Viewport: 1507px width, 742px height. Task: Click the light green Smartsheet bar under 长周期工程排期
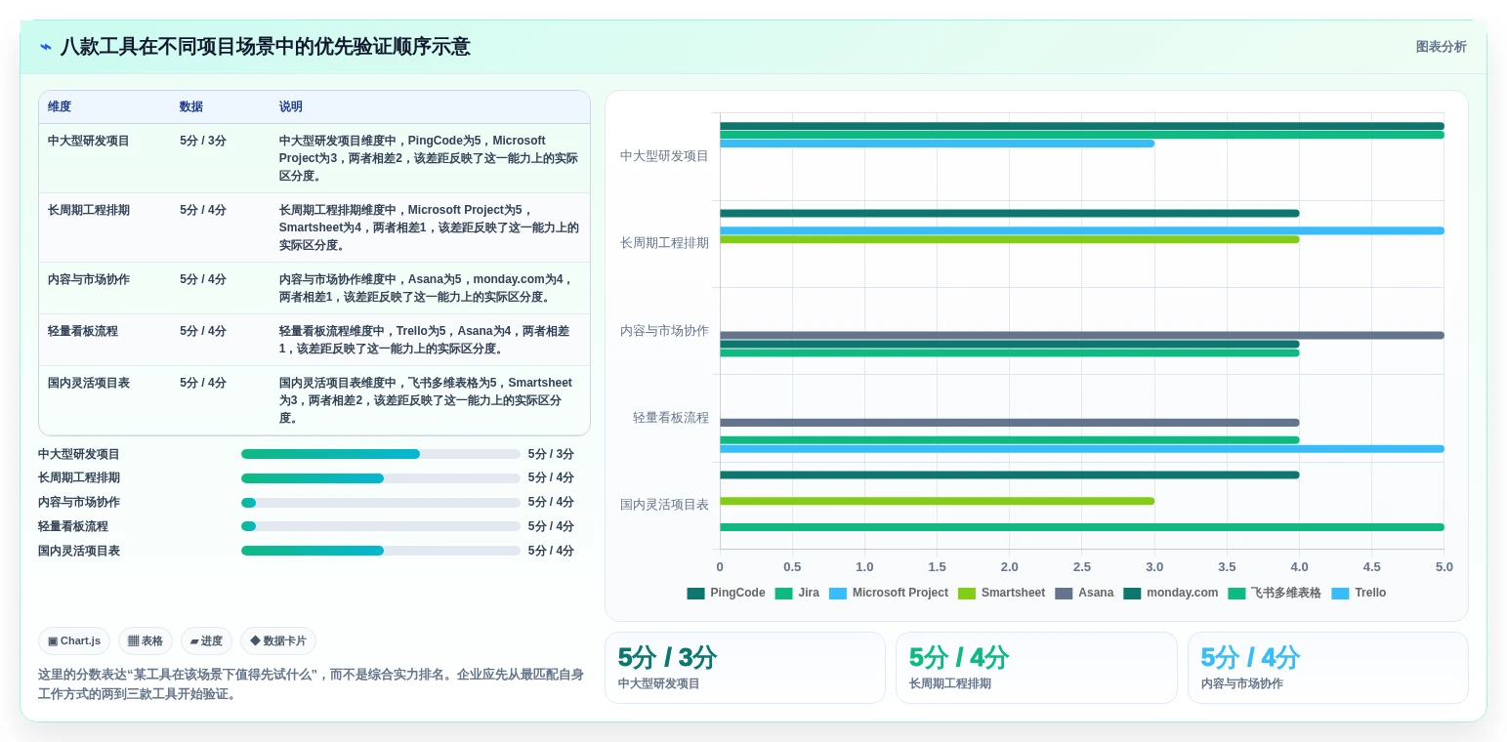pos(1010,239)
